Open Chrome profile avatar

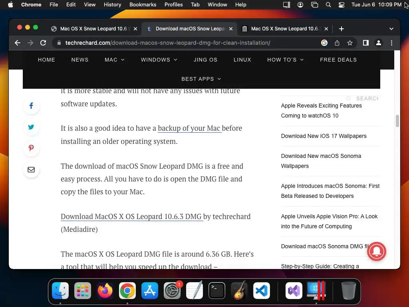click(379, 43)
